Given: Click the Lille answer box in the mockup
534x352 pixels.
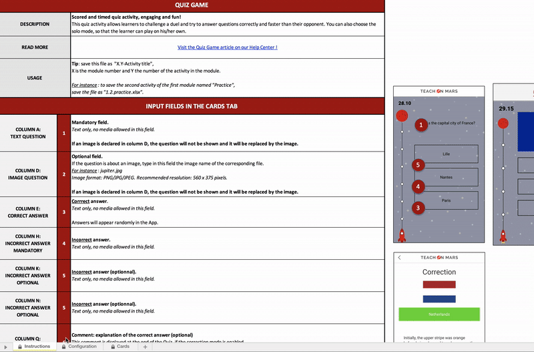Looking at the screenshot, I should click(x=446, y=154).
